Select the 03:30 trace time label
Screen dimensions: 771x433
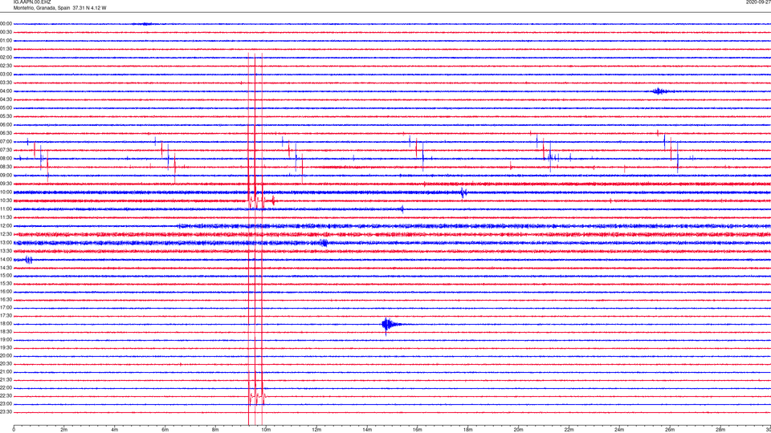6,83
